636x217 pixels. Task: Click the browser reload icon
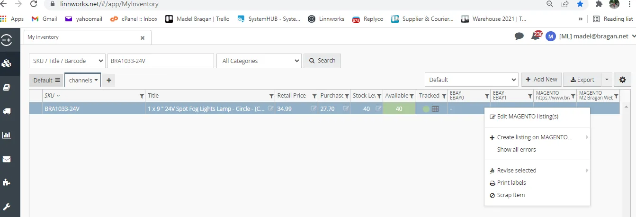(x=33, y=4)
